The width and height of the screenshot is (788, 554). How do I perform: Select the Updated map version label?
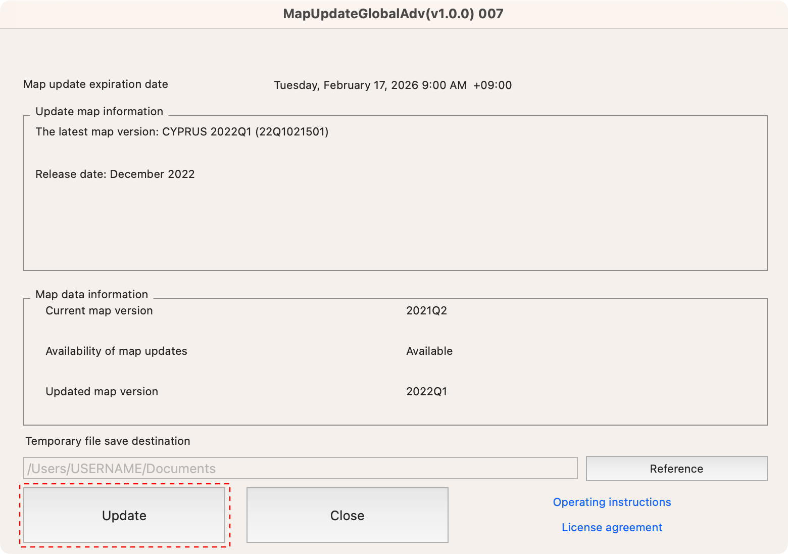pyautogui.click(x=102, y=392)
